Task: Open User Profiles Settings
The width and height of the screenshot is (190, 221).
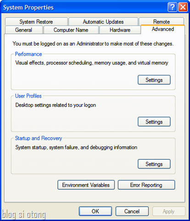Action: click(154, 122)
